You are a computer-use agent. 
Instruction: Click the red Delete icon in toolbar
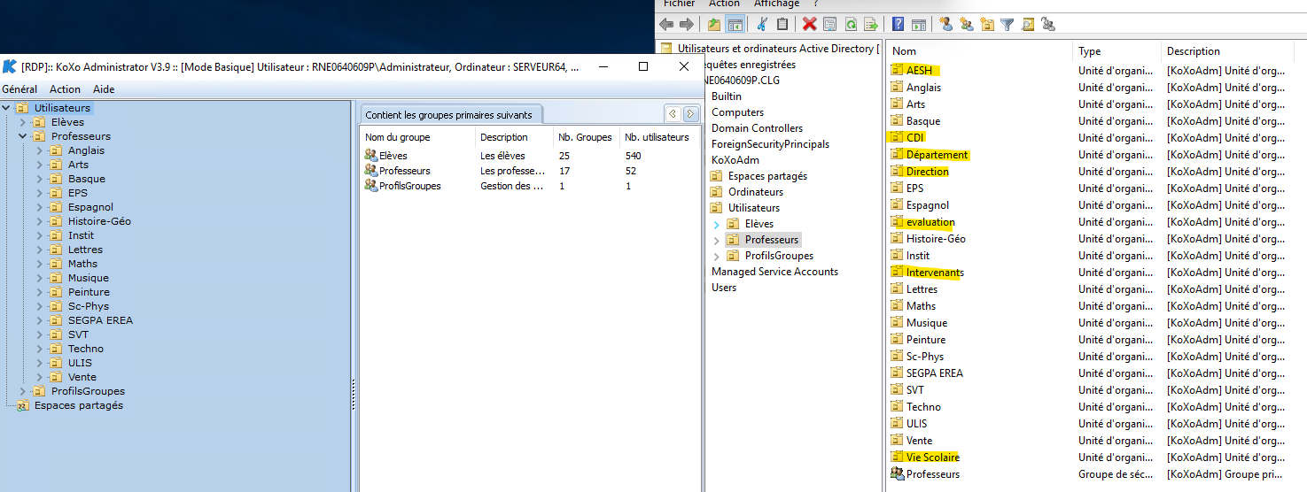[x=809, y=25]
